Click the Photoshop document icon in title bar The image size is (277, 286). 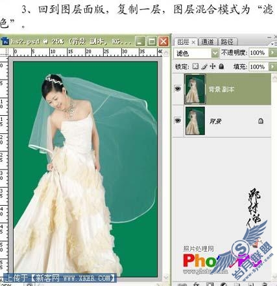click(5, 41)
